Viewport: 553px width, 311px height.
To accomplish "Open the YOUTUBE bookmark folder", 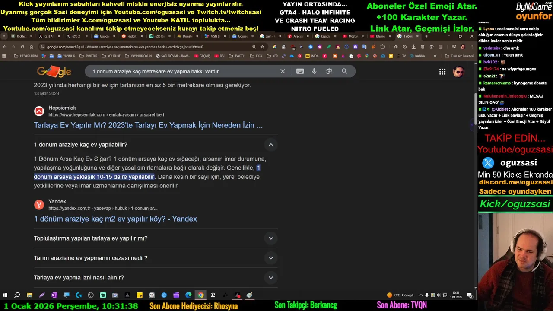I will pyautogui.click(x=111, y=56).
